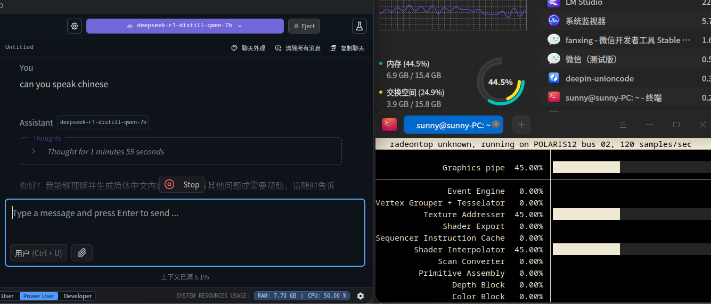Click the Graphics pipe 45.00% usage bar

tap(632, 167)
